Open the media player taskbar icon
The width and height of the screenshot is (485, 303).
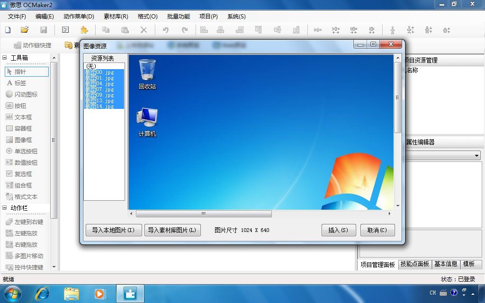point(99,294)
